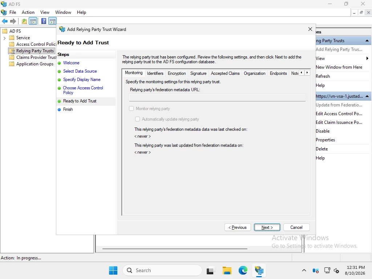
Task: Collapse the Relying Party Trusts actions section
Action: coord(367,41)
